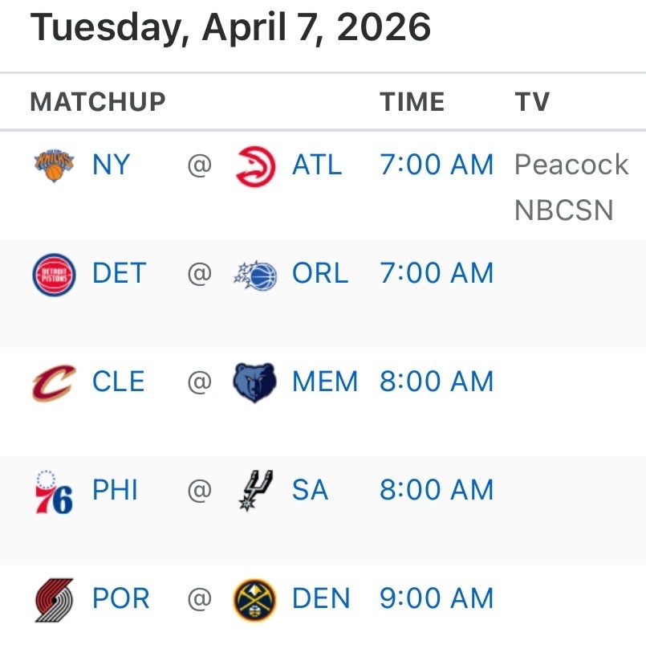646x653 pixels.
Task: Open the 7:00 AM NY at ATL game
Action: pyautogui.click(x=437, y=165)
